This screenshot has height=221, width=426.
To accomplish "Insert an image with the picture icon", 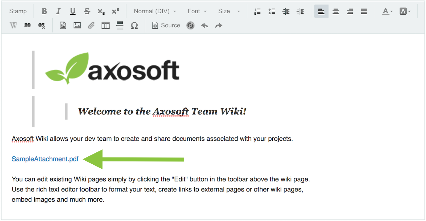I will point(77,25).
